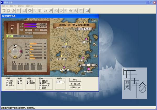
Task: Open the 遊戲 menu
Action: (5, 6)
